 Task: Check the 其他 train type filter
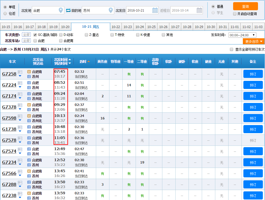tap(163, 35)
